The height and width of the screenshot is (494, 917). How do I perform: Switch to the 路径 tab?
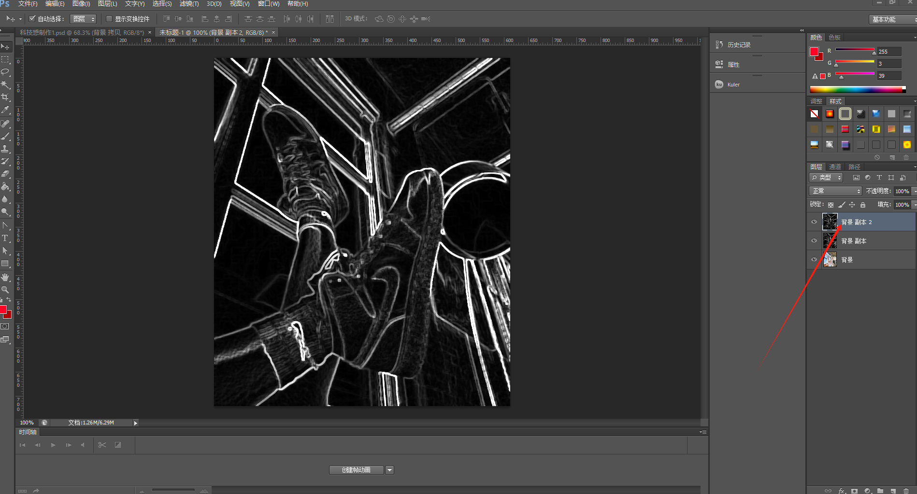pos(854,167)
